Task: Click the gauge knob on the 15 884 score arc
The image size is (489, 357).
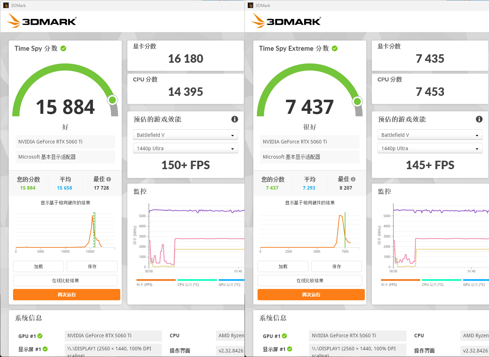Action: (113, 100)
